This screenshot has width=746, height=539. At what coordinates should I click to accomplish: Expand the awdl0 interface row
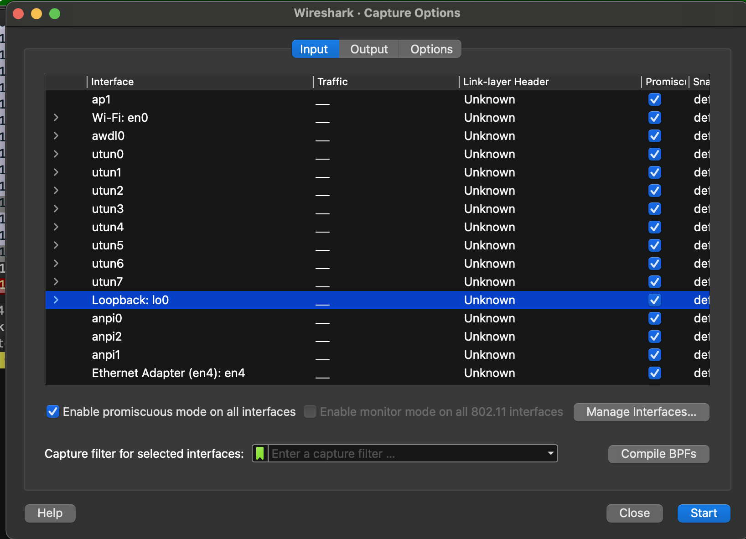[56, 136]
